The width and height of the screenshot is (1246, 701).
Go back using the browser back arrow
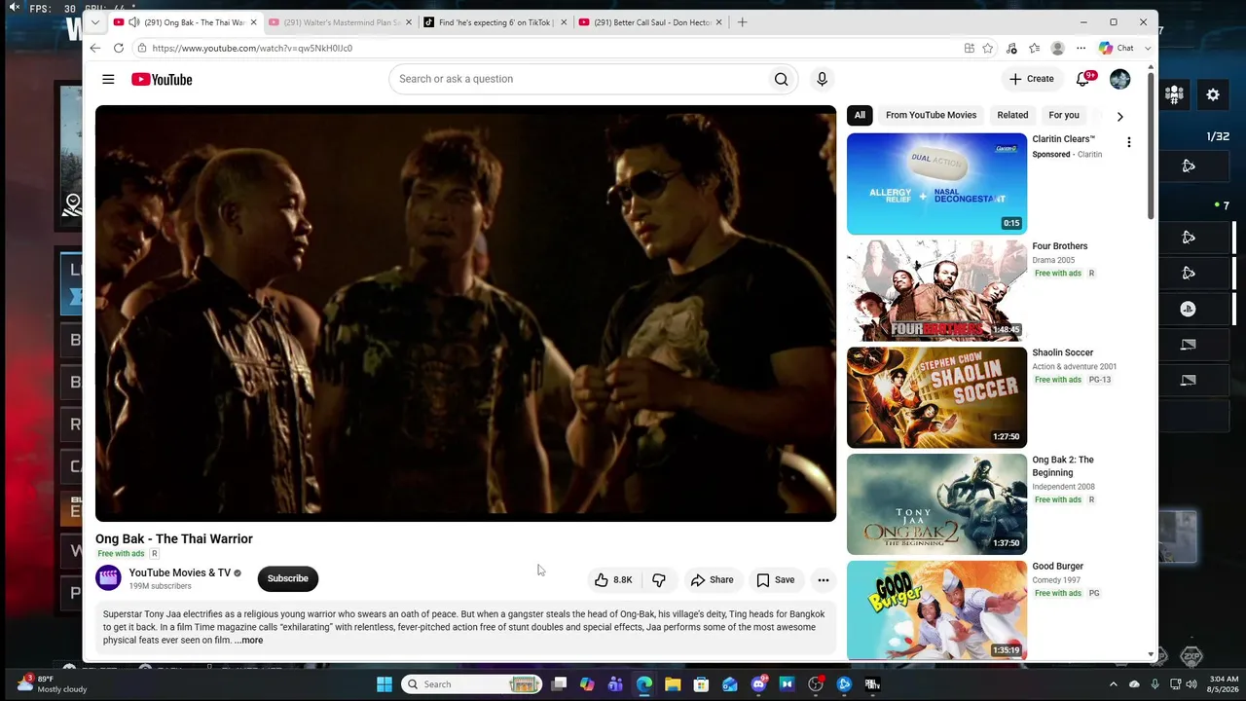pos(94,48)
